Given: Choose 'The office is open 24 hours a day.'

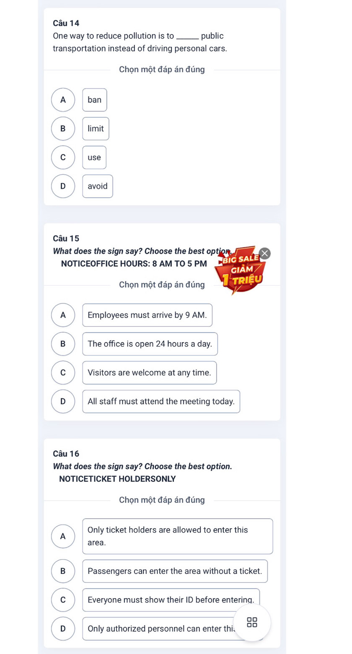Looking at the screenshot, I should pos(150,344).
